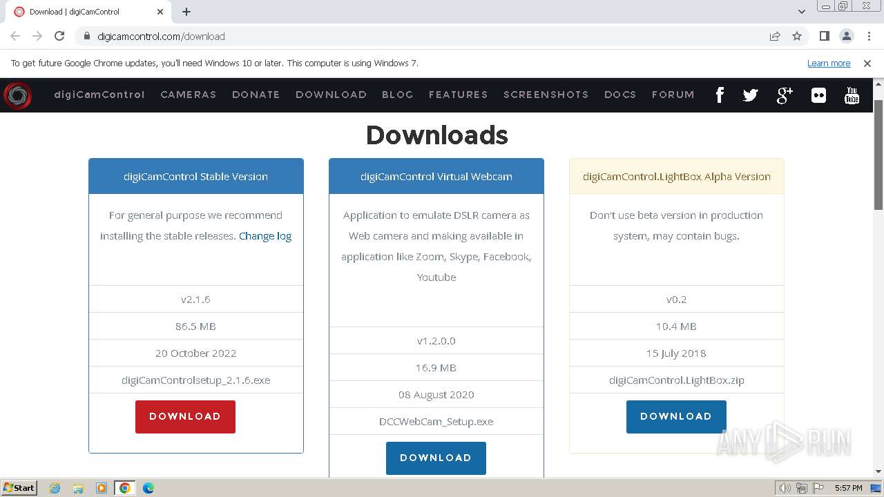This screenshot has width=884, height=497.
Task: Open the YouTube social icon
Action: [852, 95]
